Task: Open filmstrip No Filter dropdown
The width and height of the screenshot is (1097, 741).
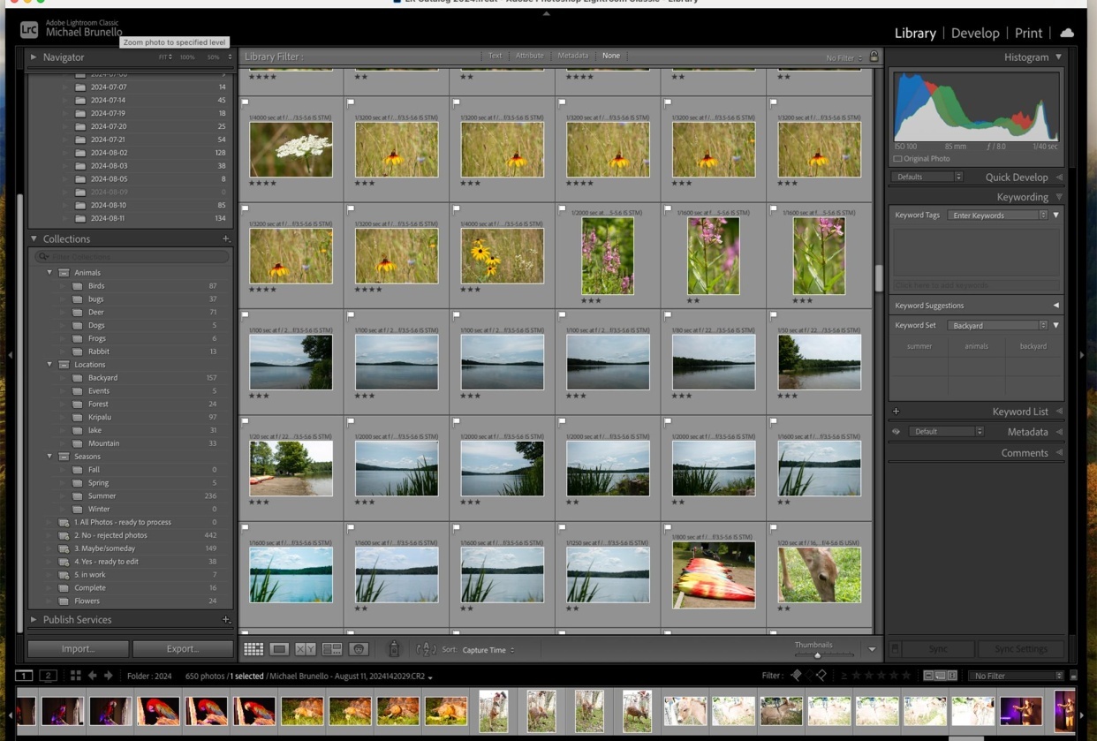Action: coord(1016,676)
